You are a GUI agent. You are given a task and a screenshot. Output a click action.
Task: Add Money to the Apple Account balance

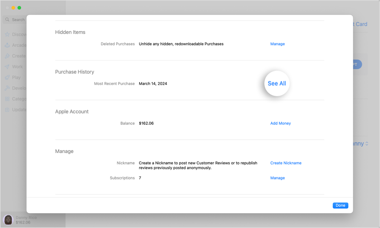click(280, 123)
